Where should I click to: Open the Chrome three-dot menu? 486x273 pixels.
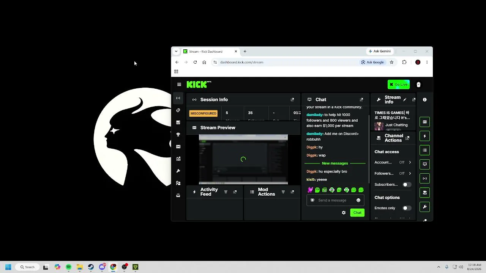427,62
